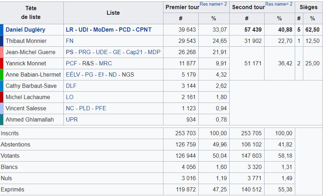Open the CPNT party link
Screen dimensions: 323x196
point(143,30)
